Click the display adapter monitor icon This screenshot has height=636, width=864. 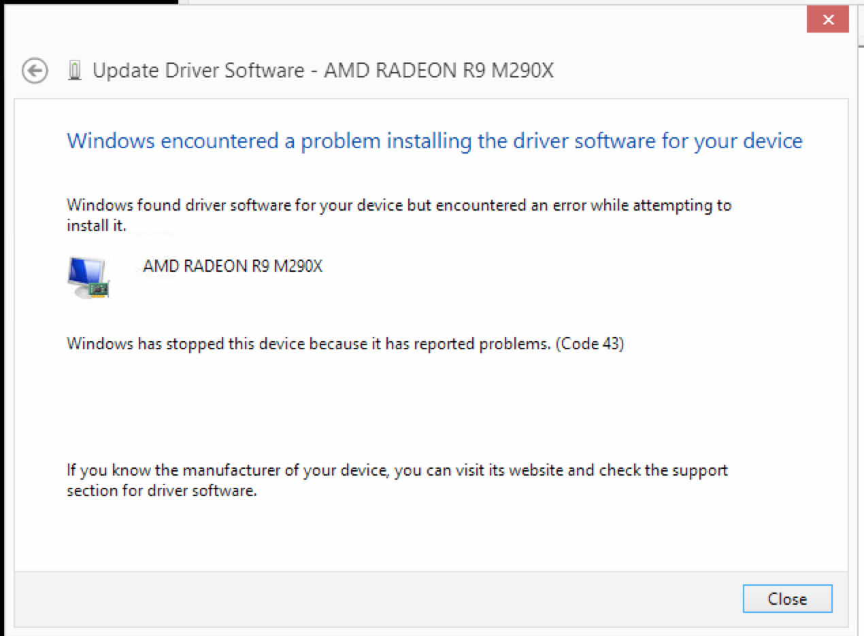click(x=88, y=277)
